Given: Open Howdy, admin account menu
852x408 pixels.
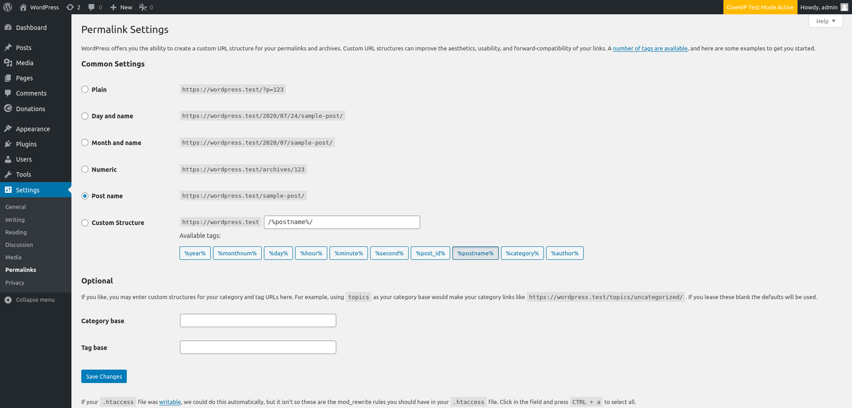Looking at the screenshot, I should [x=824, y=7].
